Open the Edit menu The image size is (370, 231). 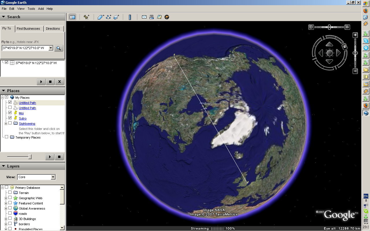[12, 9]
